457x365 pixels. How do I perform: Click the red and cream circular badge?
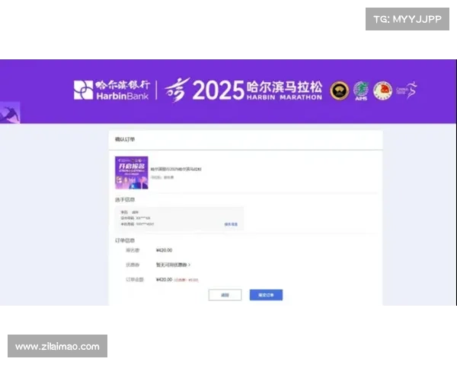pos(383,90)
